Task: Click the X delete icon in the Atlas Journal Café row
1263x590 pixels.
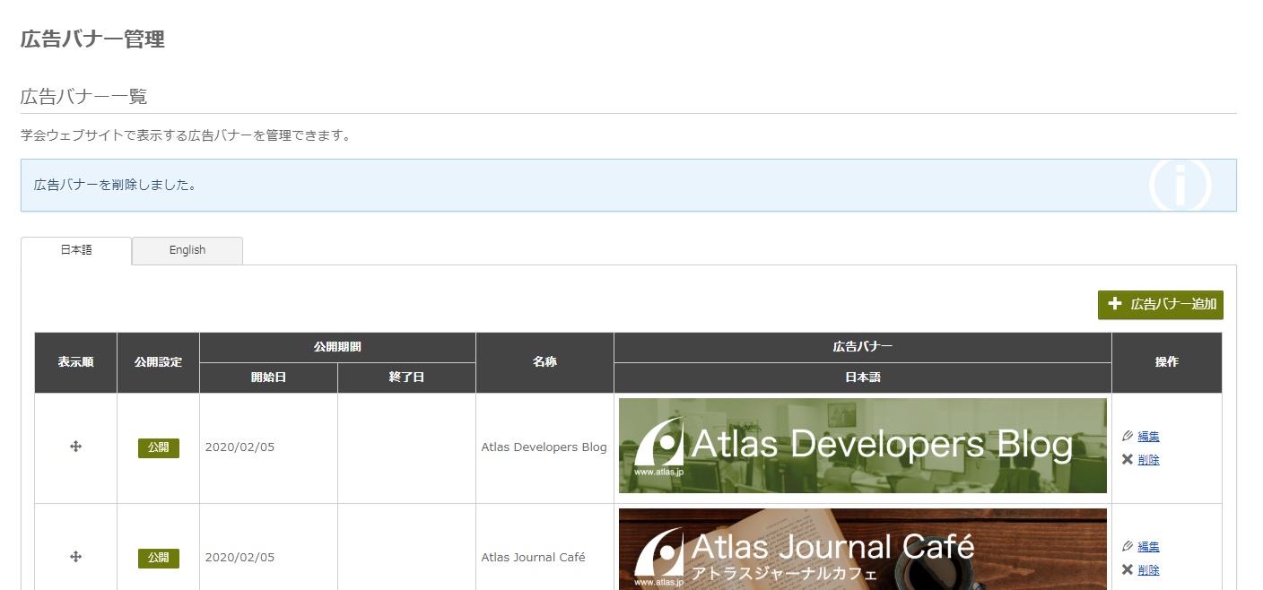Action: coord(1128,569)
